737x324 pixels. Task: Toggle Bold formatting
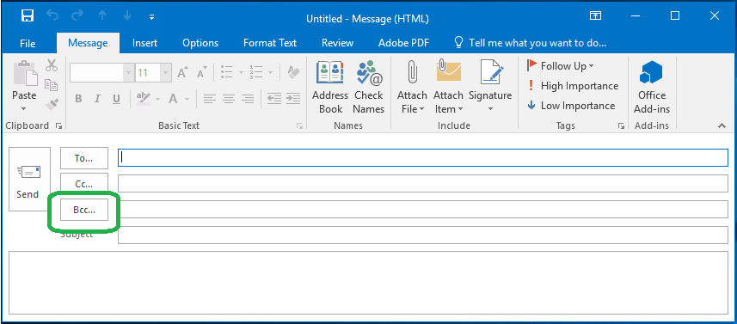[x=78, y=99]
